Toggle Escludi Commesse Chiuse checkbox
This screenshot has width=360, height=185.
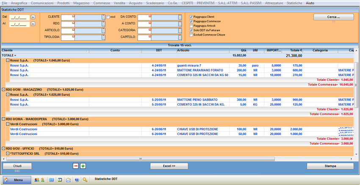coord(191,35)
